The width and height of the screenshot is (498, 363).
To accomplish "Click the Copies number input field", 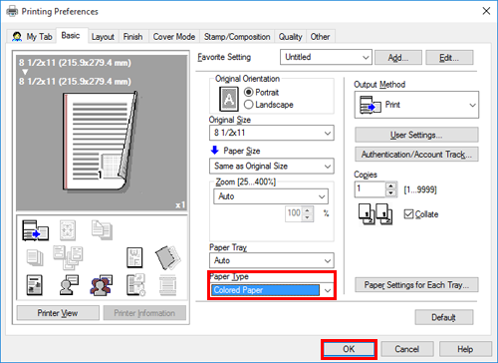I will coord(370,189).
